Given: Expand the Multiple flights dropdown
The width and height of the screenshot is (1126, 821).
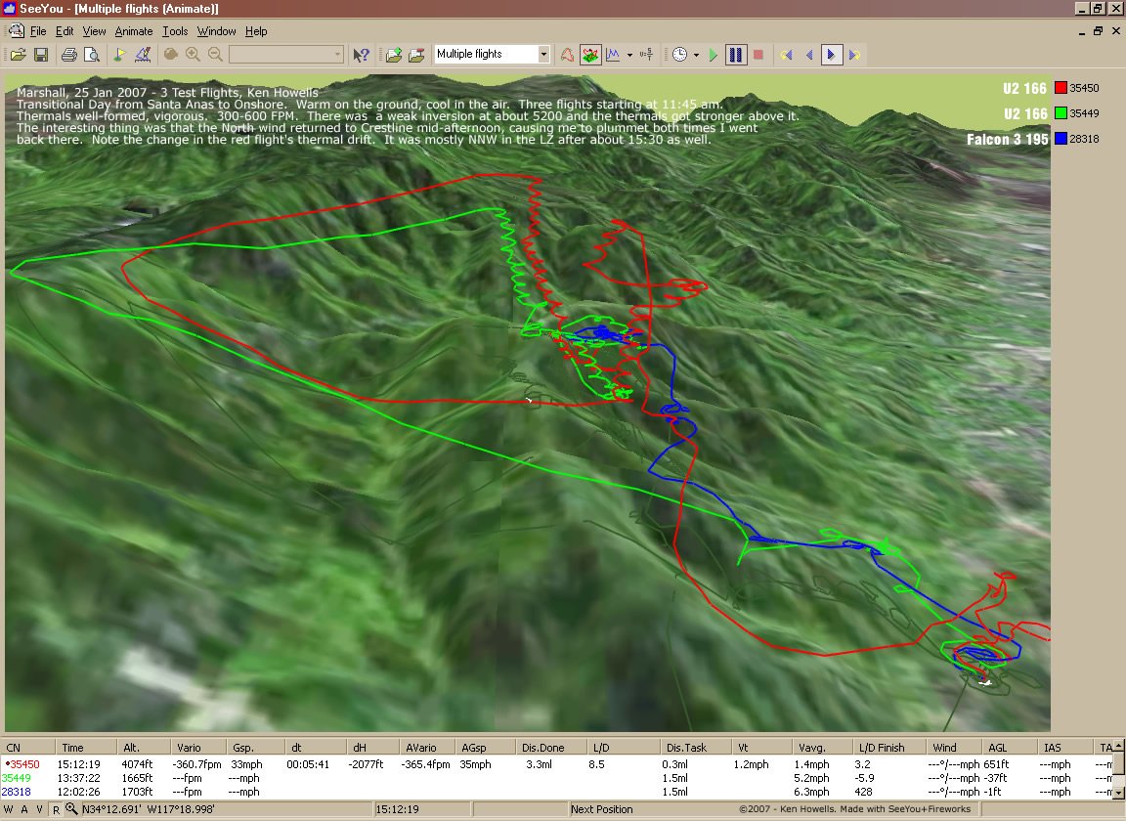Looking at the screenshot, I should [543, 55].
